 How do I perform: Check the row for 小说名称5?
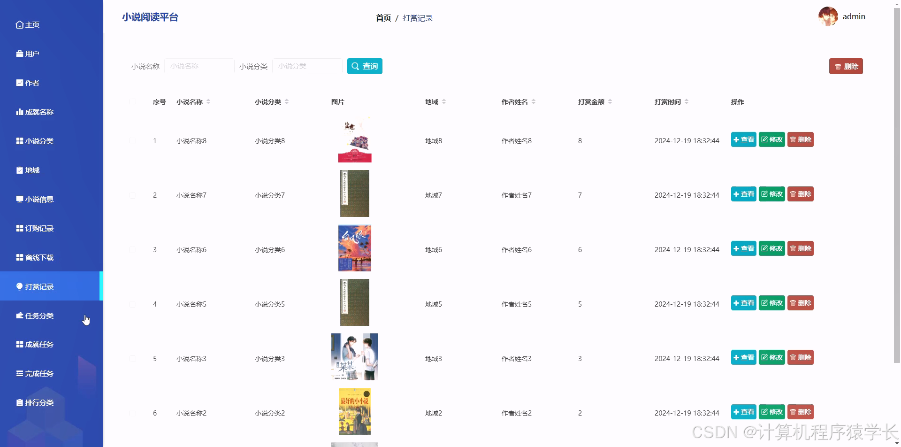(x=133, y=304)
